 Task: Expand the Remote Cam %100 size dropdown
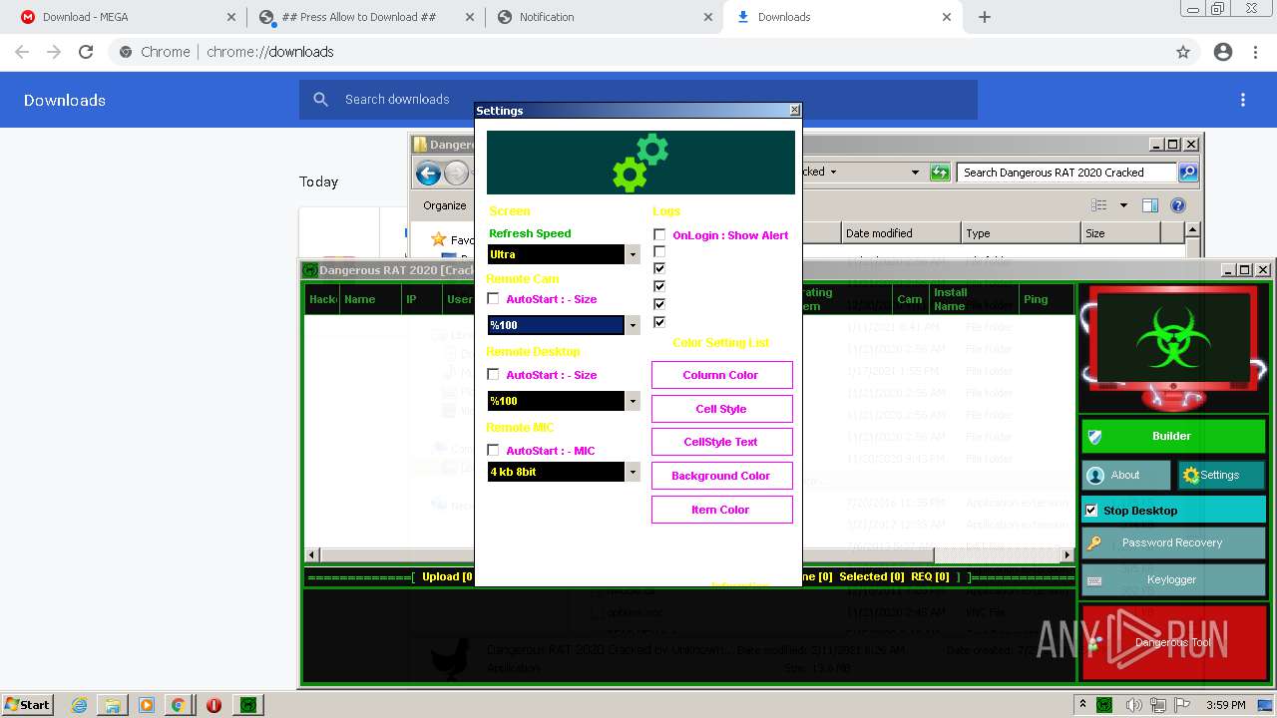click(633, 325)
